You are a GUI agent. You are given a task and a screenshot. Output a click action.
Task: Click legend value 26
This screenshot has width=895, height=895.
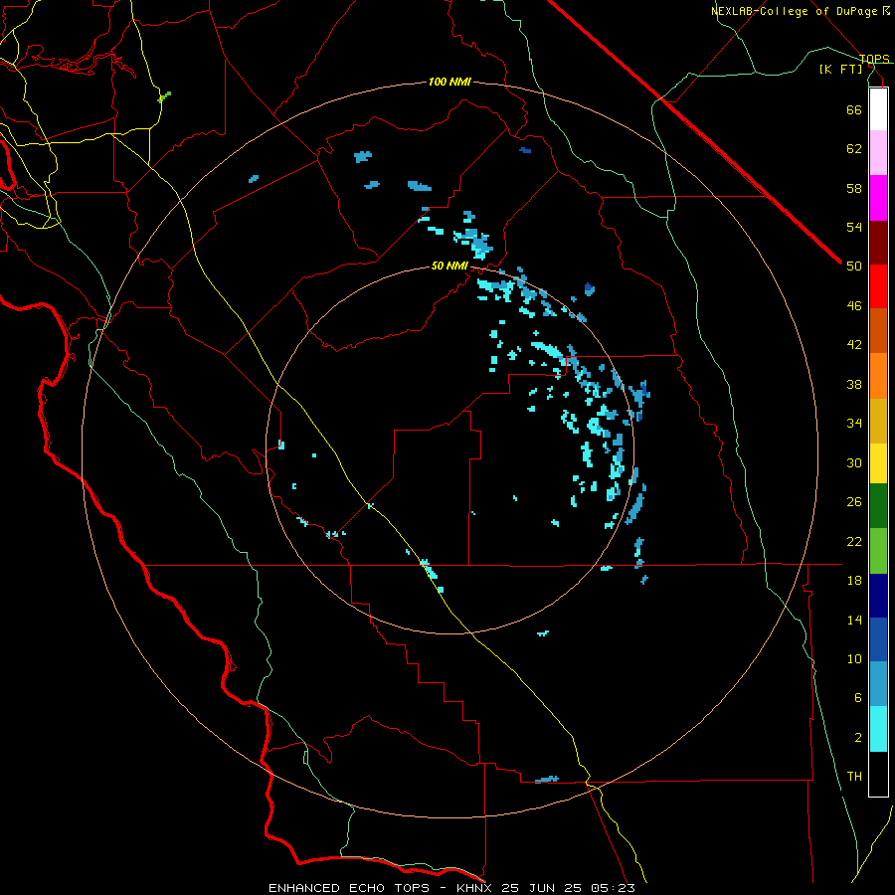pyautogui.click(x=854, y=502)
